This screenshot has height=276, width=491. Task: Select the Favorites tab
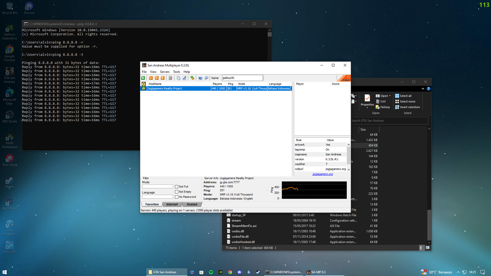[x=152, y=204]
